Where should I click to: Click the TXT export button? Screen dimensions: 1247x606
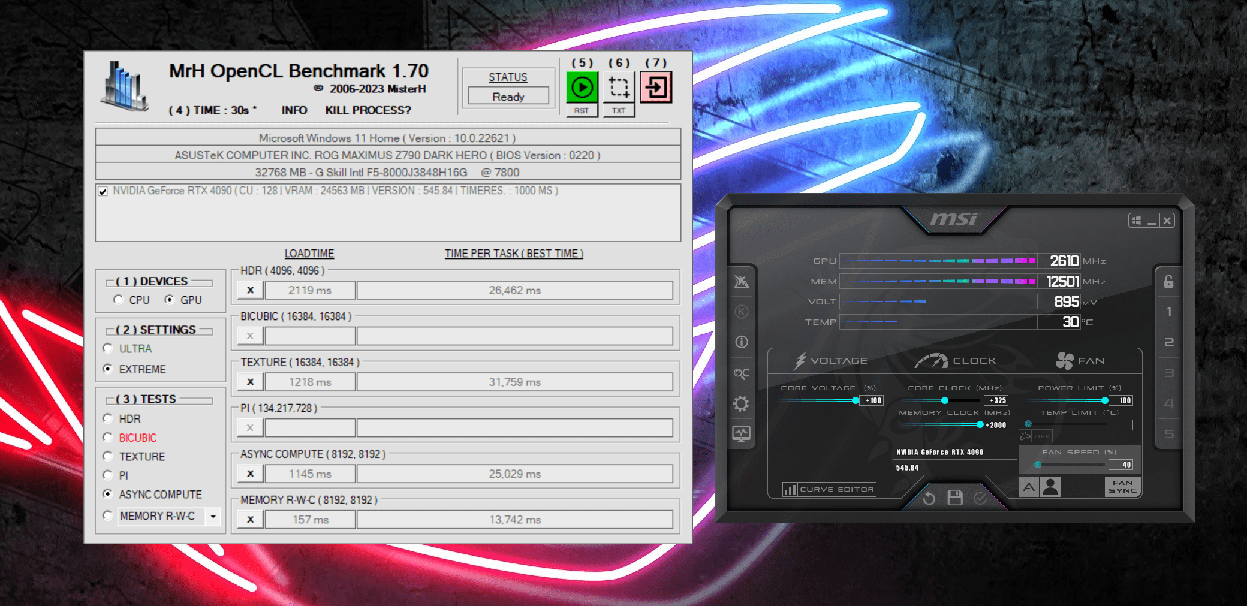619,110
